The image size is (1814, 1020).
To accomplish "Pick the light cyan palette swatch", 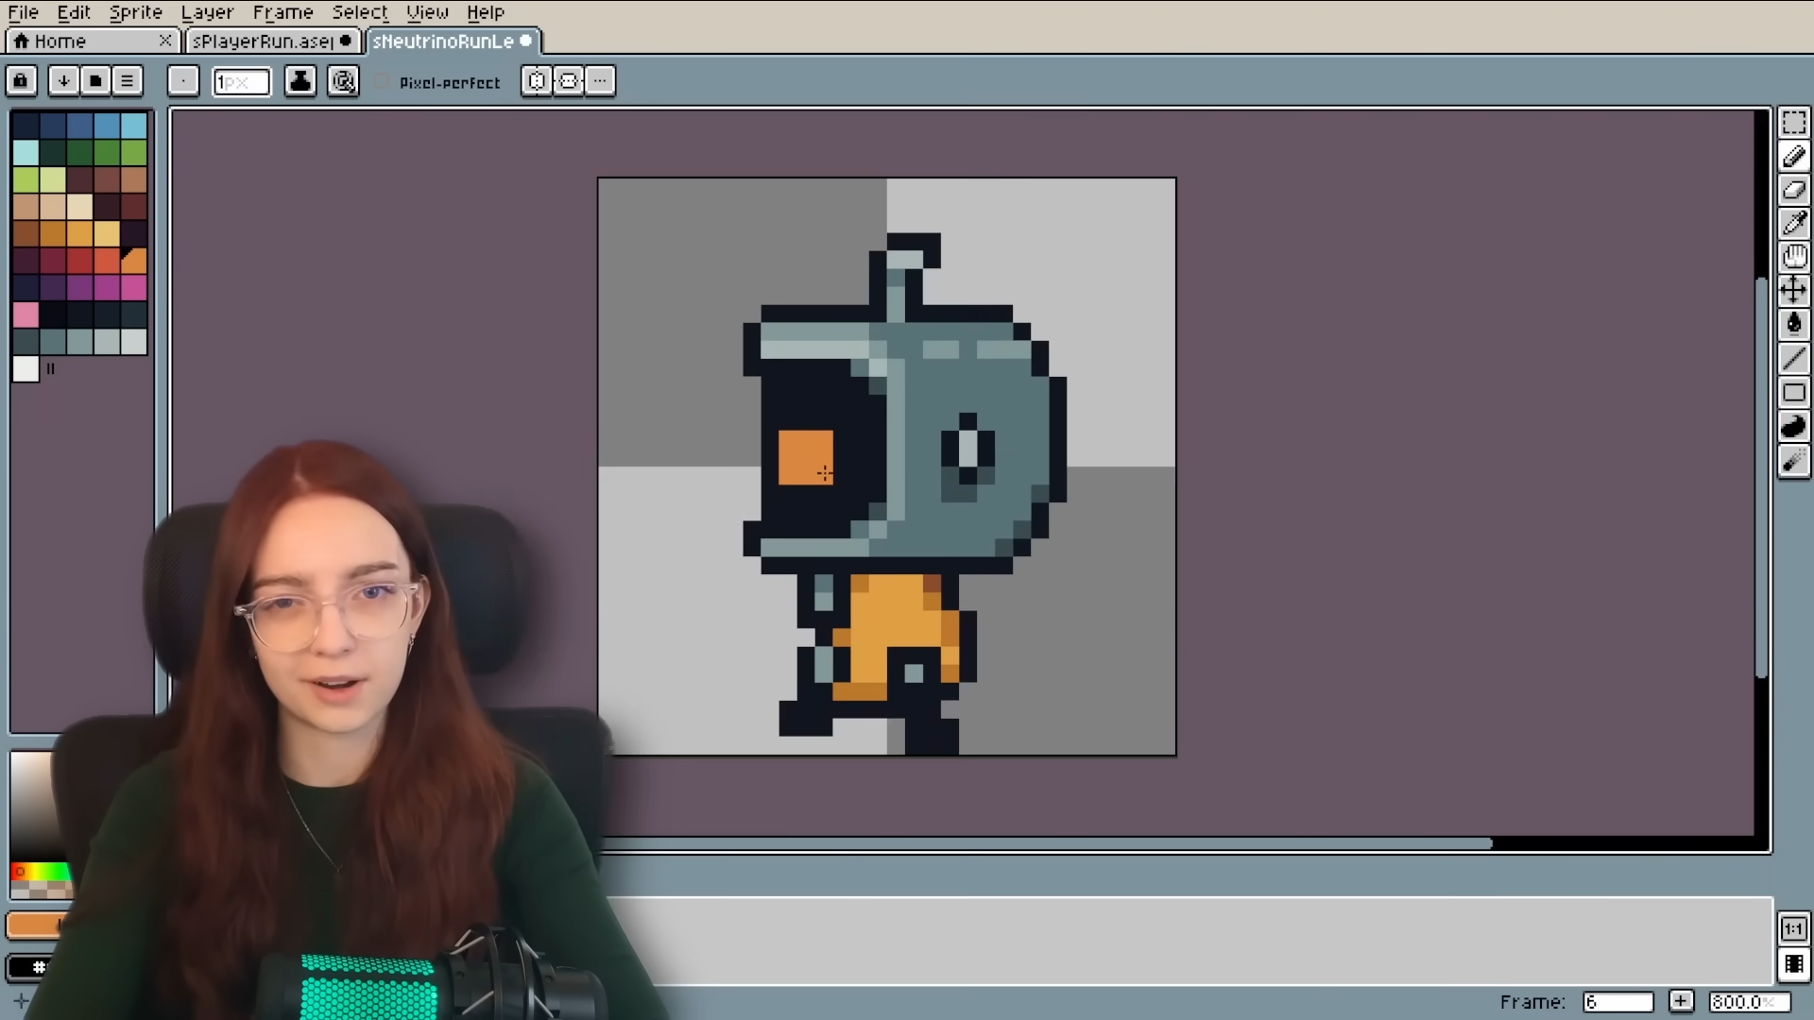I will [x=26, y=153].
